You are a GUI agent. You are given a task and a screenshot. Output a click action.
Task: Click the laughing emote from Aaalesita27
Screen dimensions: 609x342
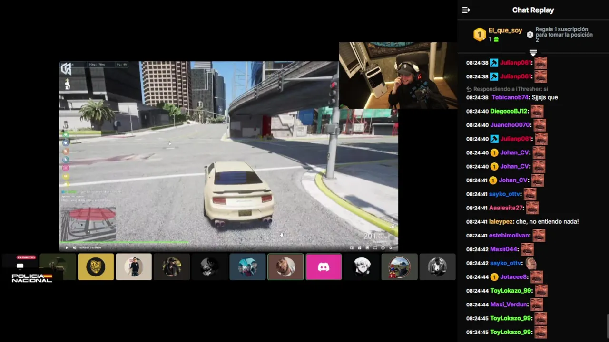click(532, 208)
